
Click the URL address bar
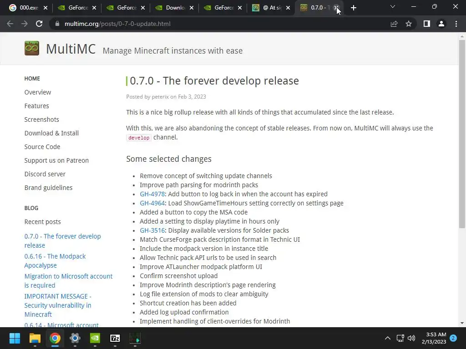click(x=220, y=24)
